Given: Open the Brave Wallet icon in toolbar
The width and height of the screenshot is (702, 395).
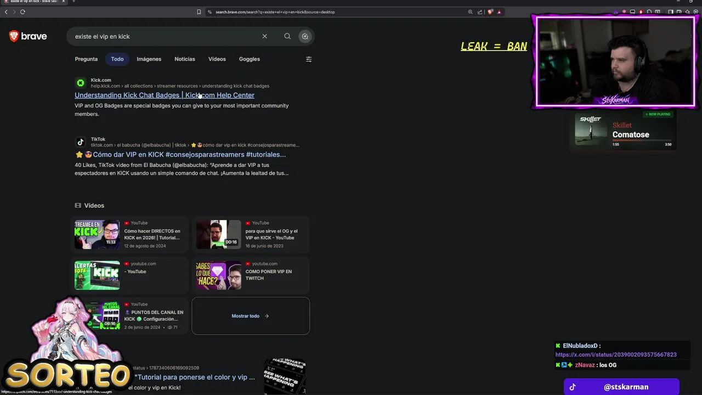Looking at the screenshot, I should click(679, 12).
